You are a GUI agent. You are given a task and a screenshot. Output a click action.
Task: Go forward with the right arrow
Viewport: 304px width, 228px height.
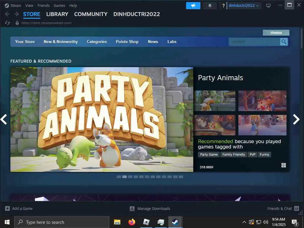pos(17,14)
